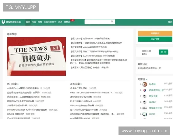Open avatar of user 26号院
This screenshot has width=173, height=138.
[x=145, y=84]
